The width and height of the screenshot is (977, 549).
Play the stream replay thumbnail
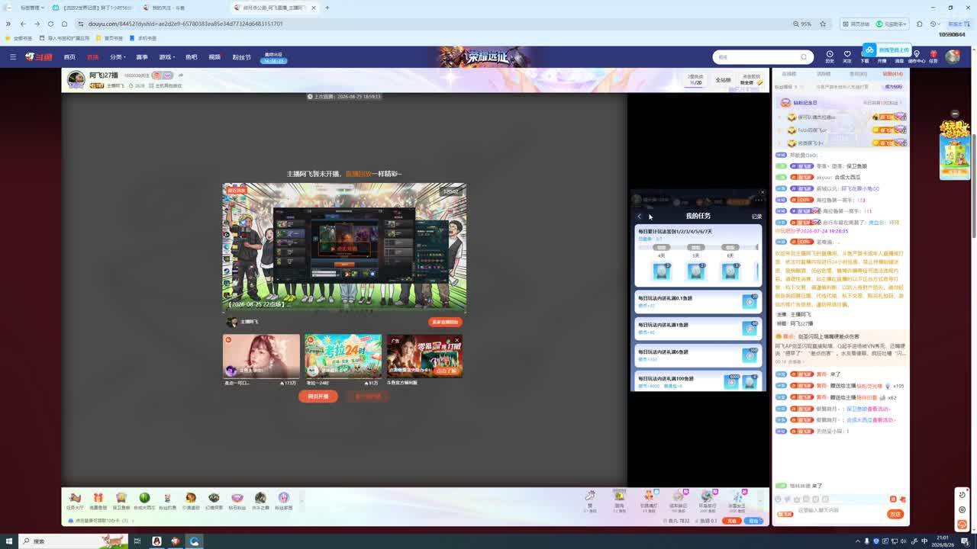344,248
